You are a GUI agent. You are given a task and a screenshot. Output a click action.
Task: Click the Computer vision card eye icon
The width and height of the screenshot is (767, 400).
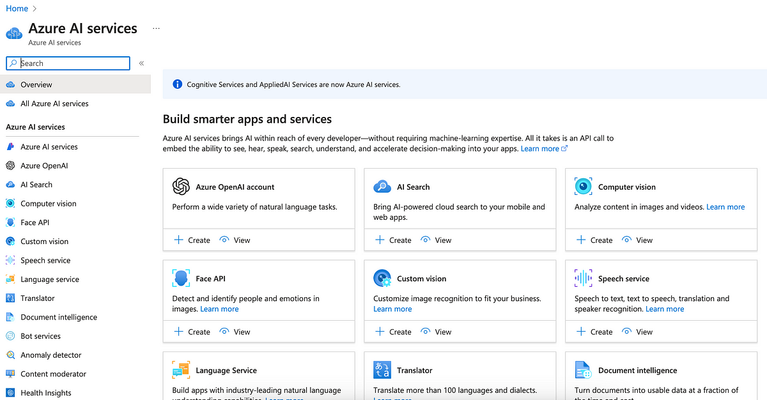pos(583,187)
